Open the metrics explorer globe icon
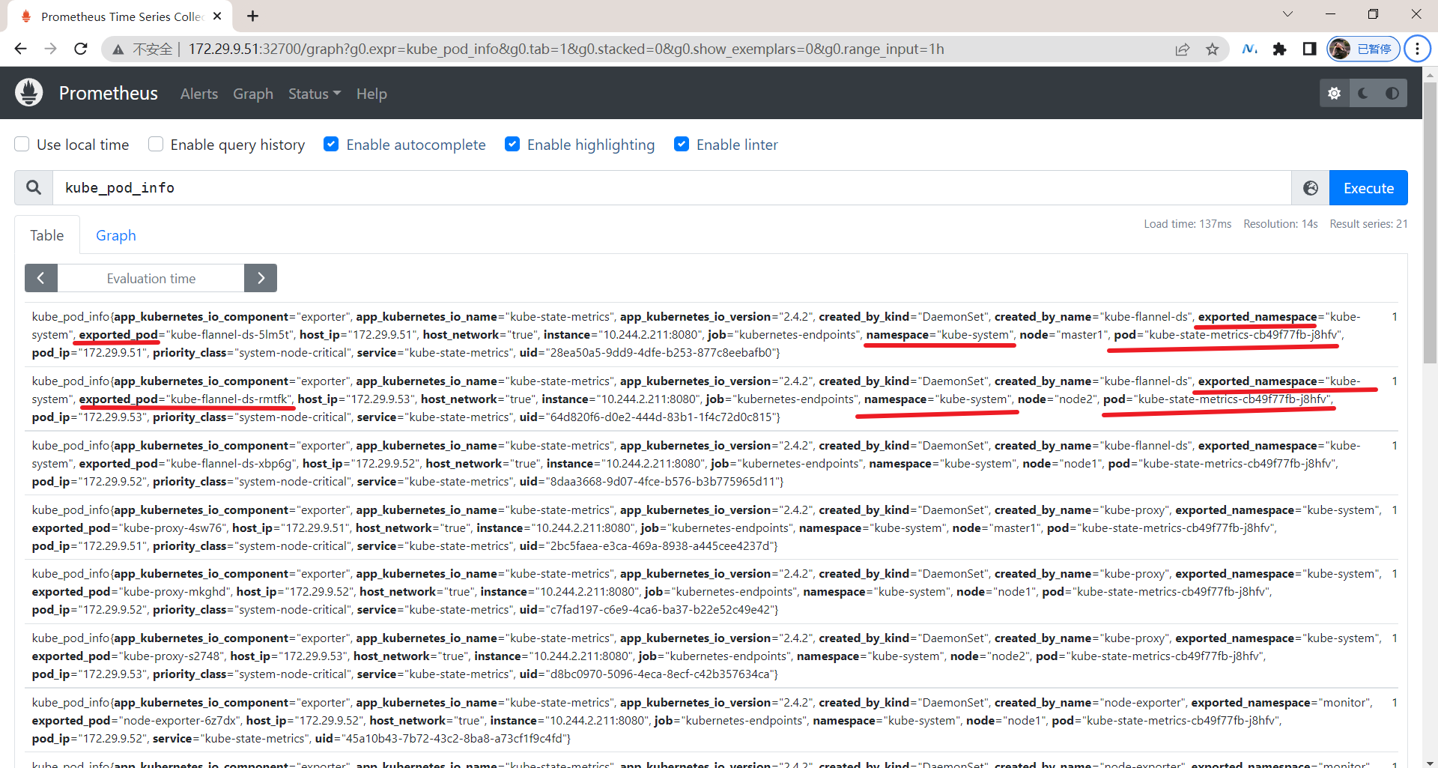Image resolution: width=1438 pixels, height=768 pixels. coord(1310,188)
